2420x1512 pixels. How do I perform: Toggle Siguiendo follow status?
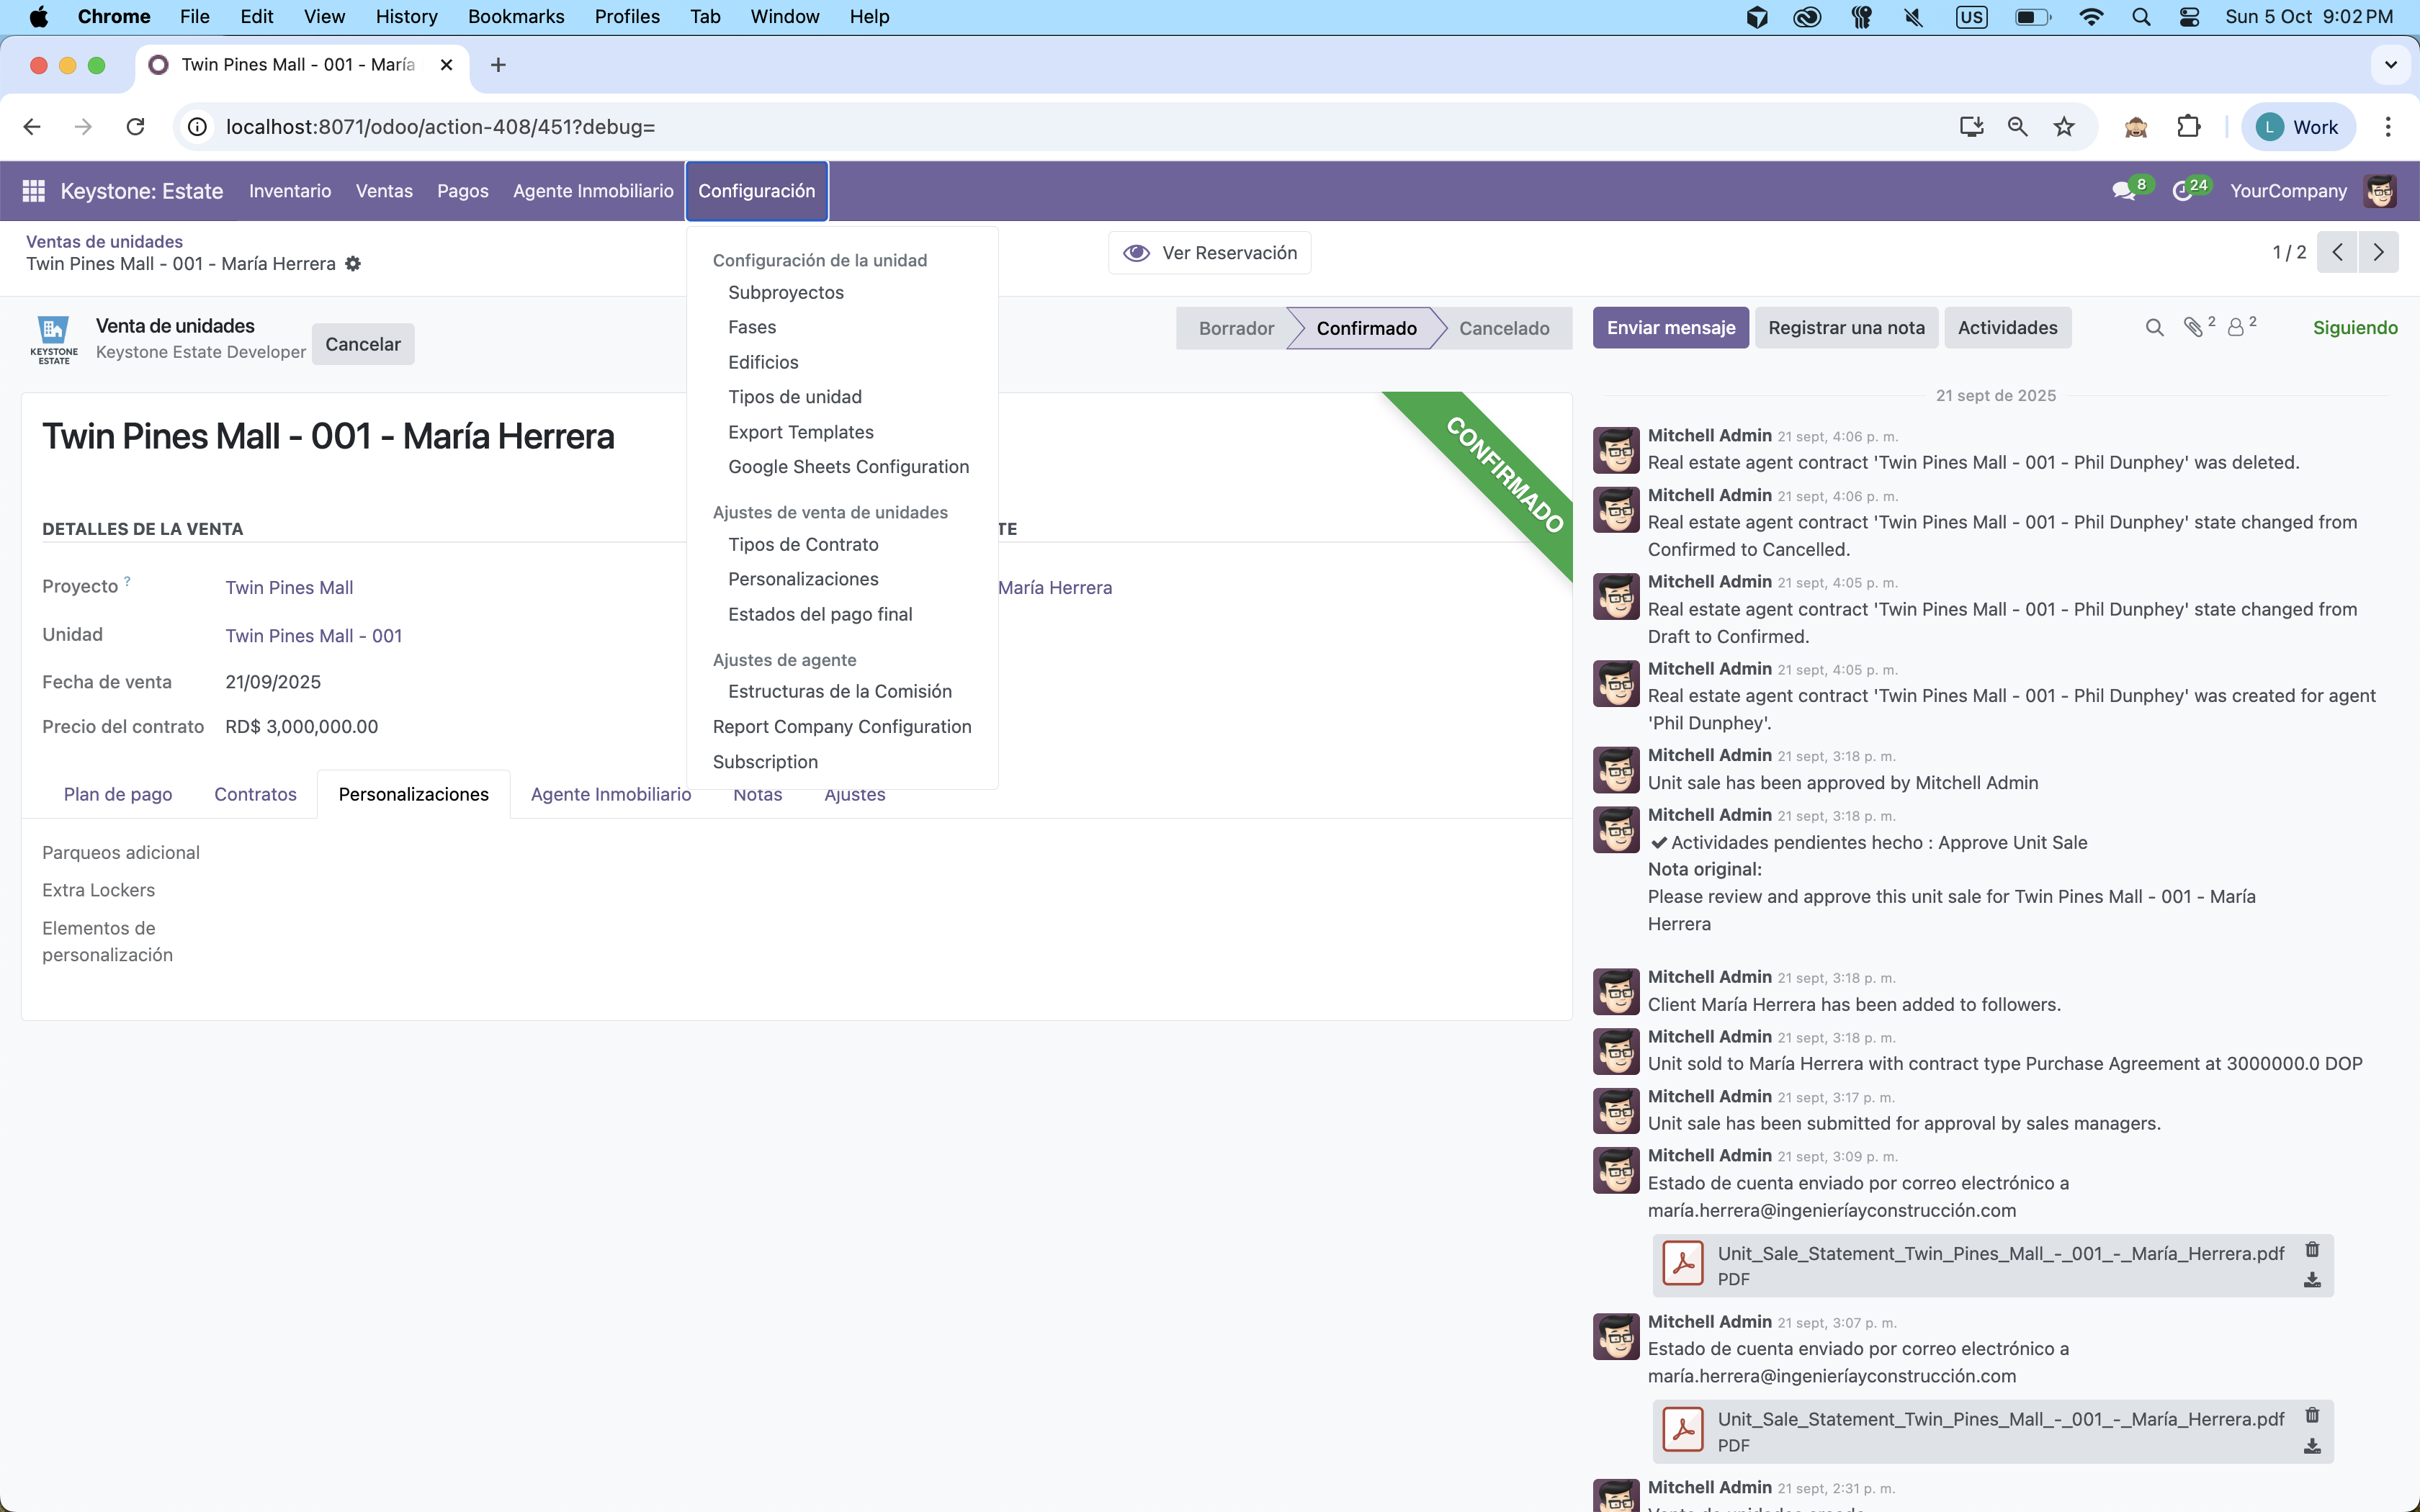(2354, 328)
